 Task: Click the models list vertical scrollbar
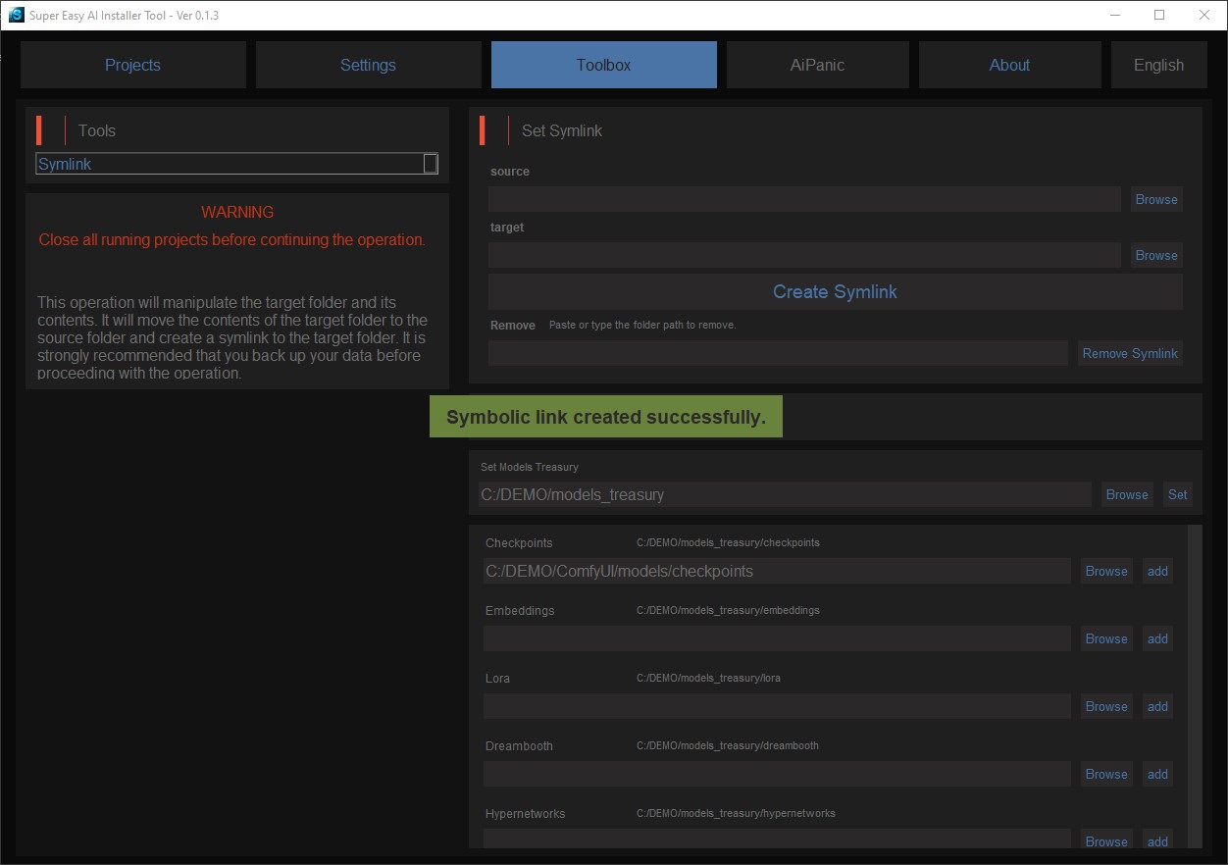pyautogui.click(x=1194, y=687)
